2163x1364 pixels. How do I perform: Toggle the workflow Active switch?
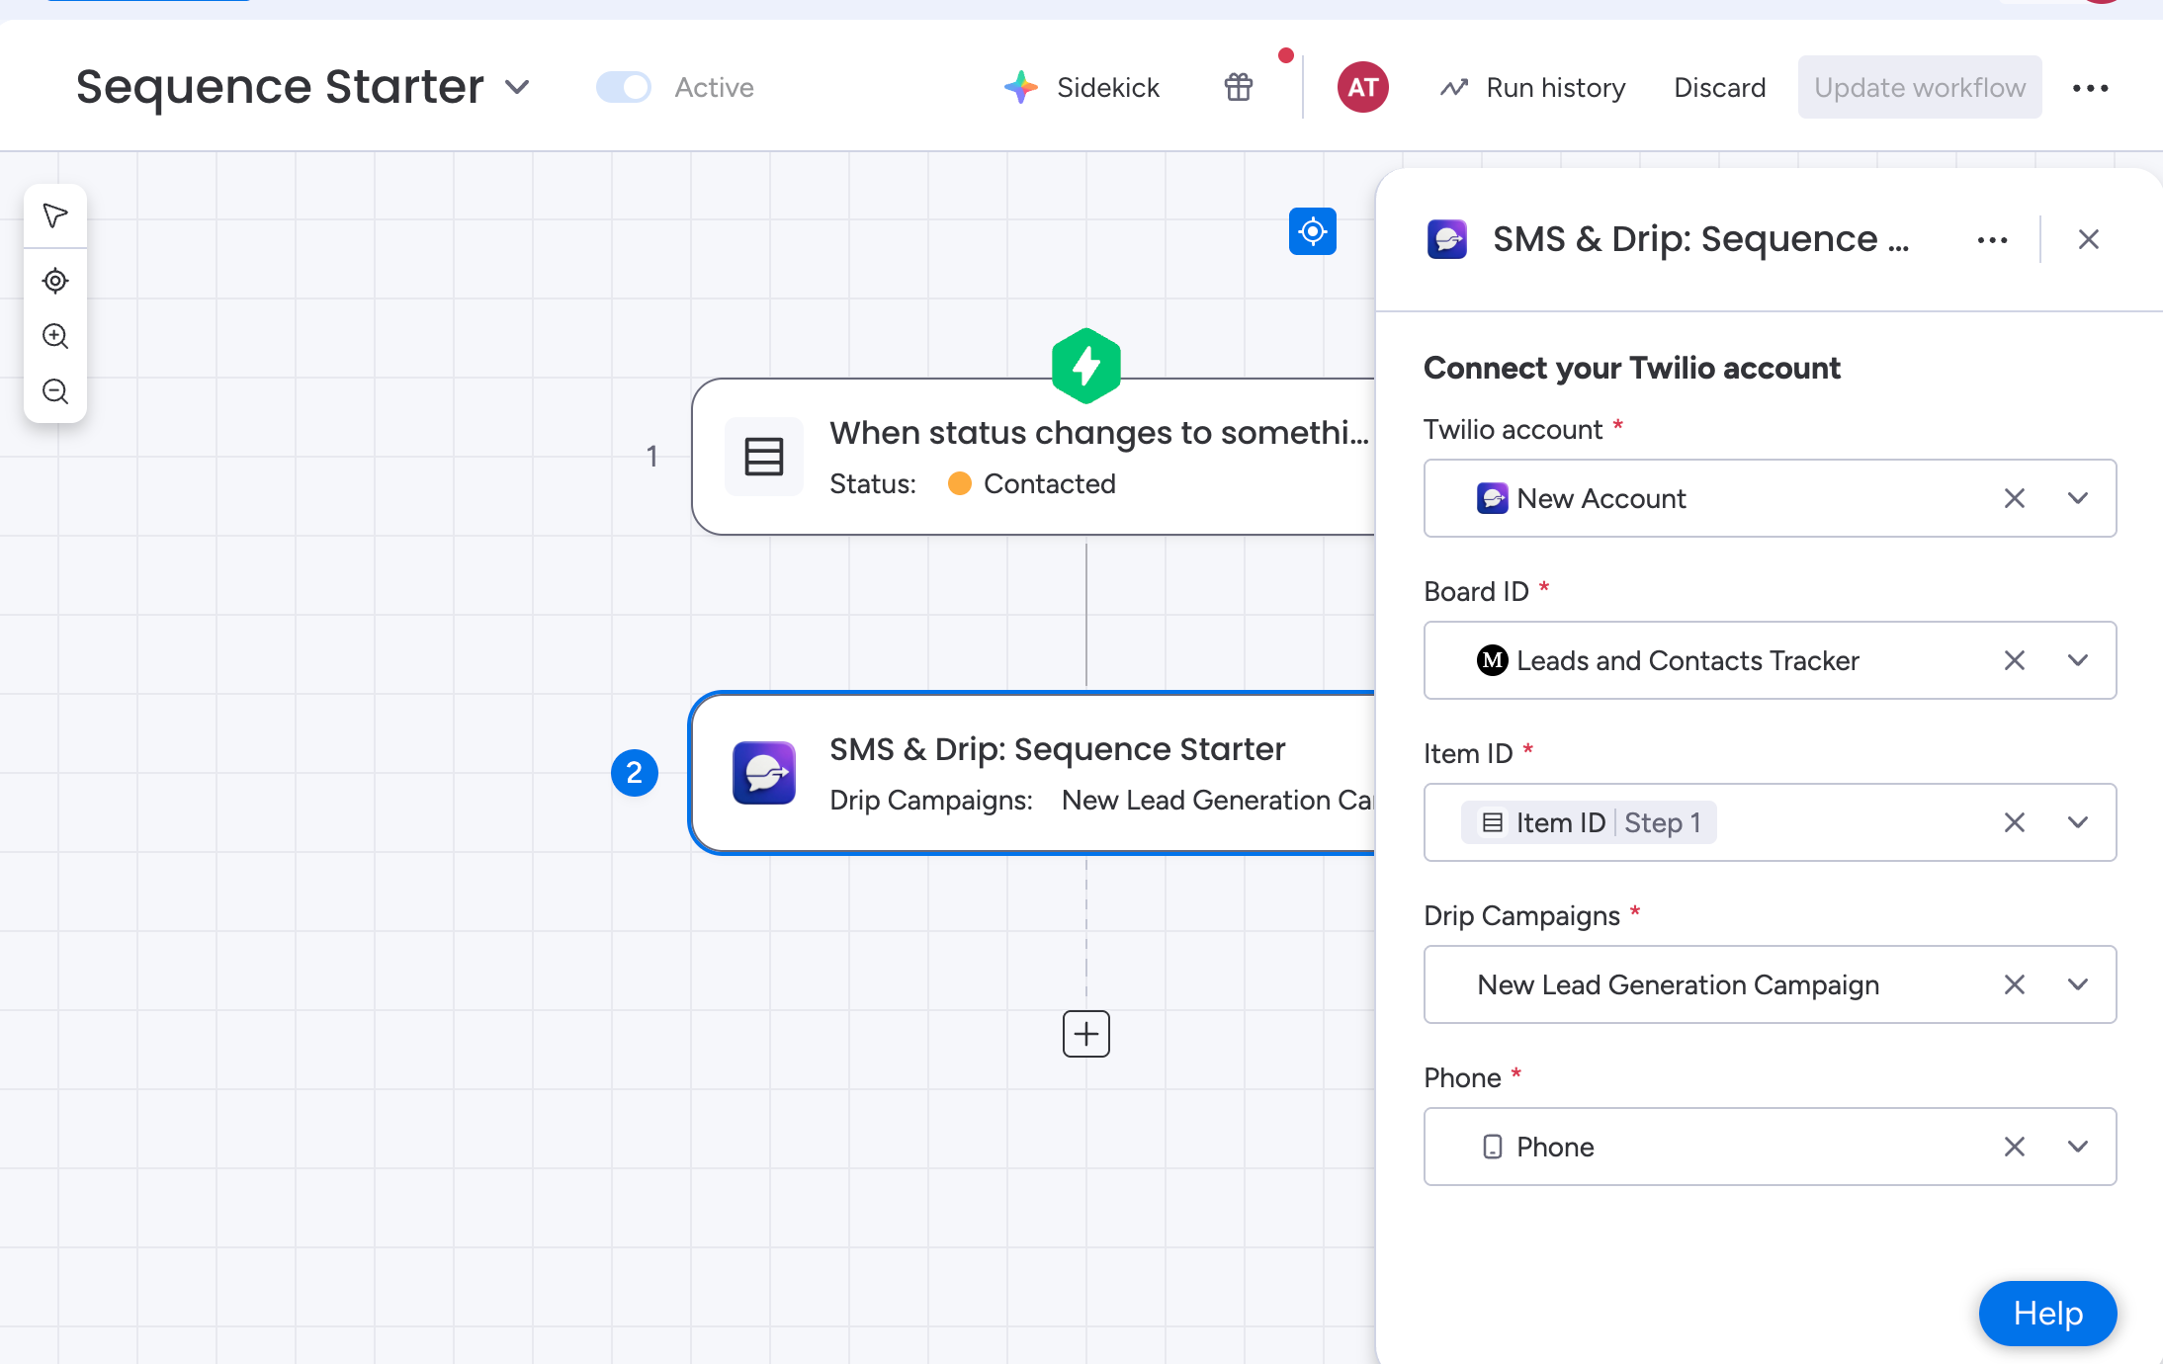click(623, 87)
